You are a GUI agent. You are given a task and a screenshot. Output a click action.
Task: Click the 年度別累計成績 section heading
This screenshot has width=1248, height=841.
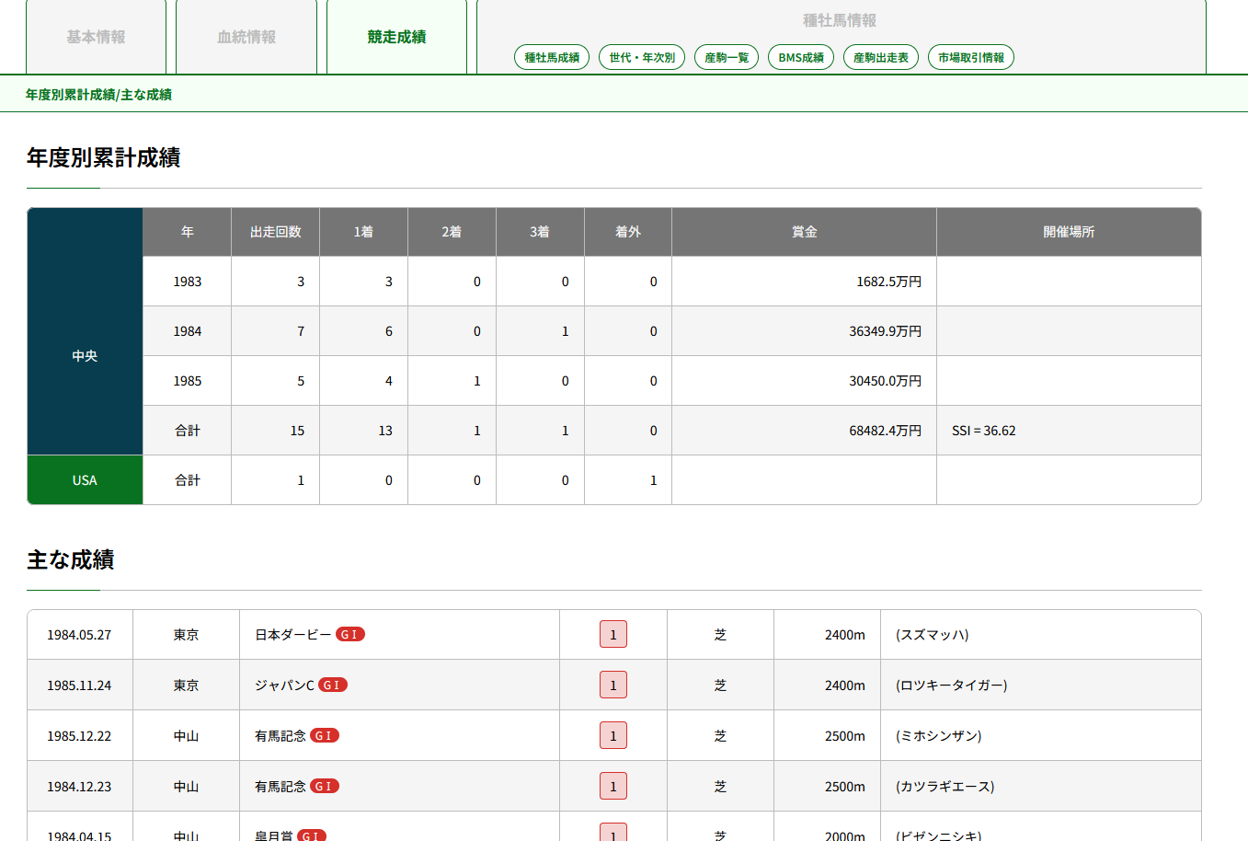pos(103,158)
